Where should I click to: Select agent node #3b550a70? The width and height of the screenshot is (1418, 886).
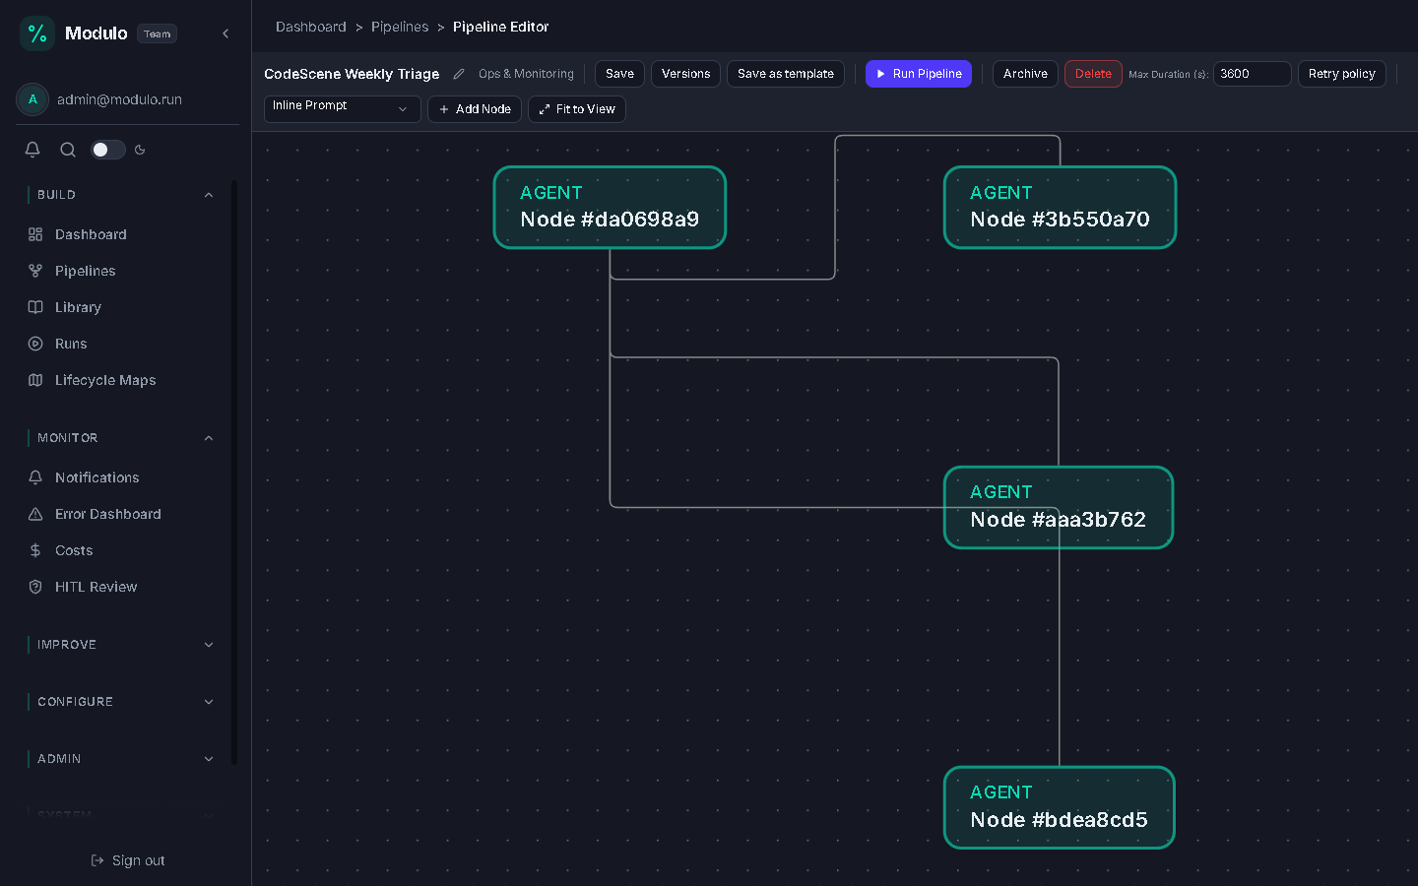[1060, 207]
